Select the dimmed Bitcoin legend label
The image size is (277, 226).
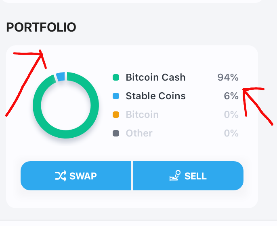[x=142, y=115]
